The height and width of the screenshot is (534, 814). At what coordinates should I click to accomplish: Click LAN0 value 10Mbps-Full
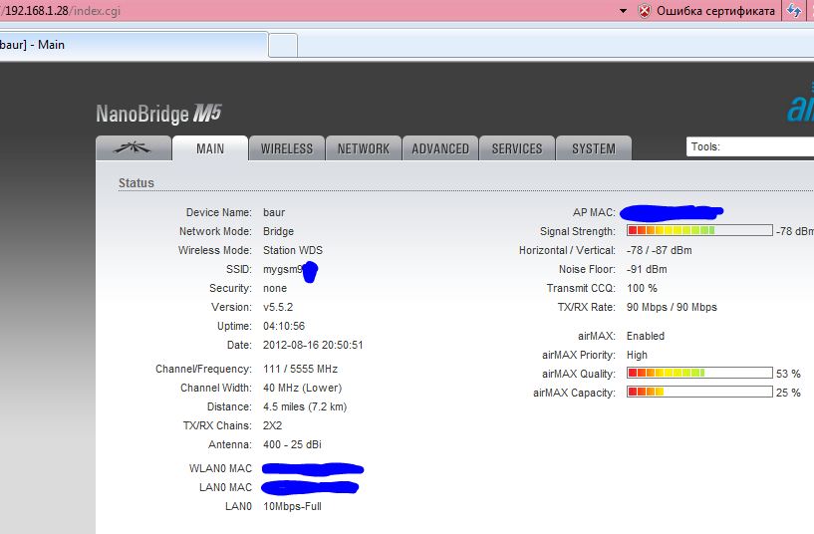point(292,506)
